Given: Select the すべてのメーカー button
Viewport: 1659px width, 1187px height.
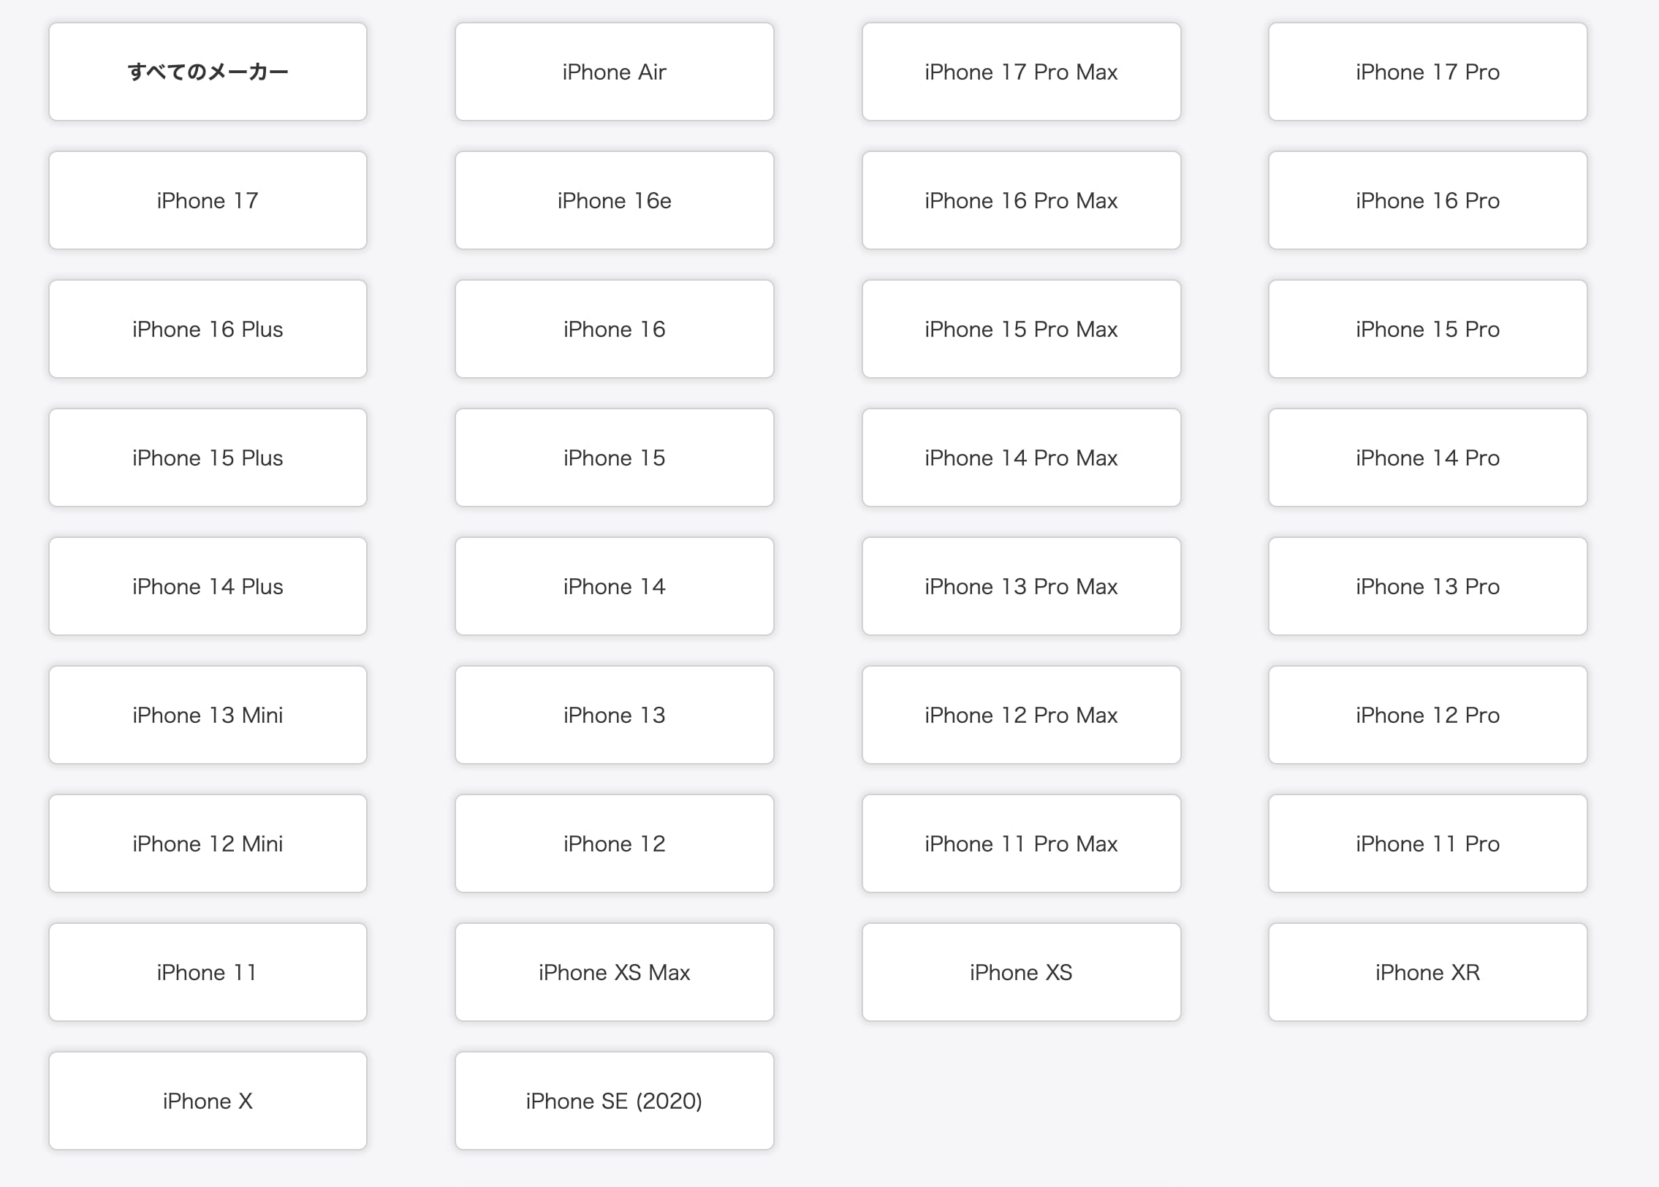Looking at the screenshot, I should point(208,72).
